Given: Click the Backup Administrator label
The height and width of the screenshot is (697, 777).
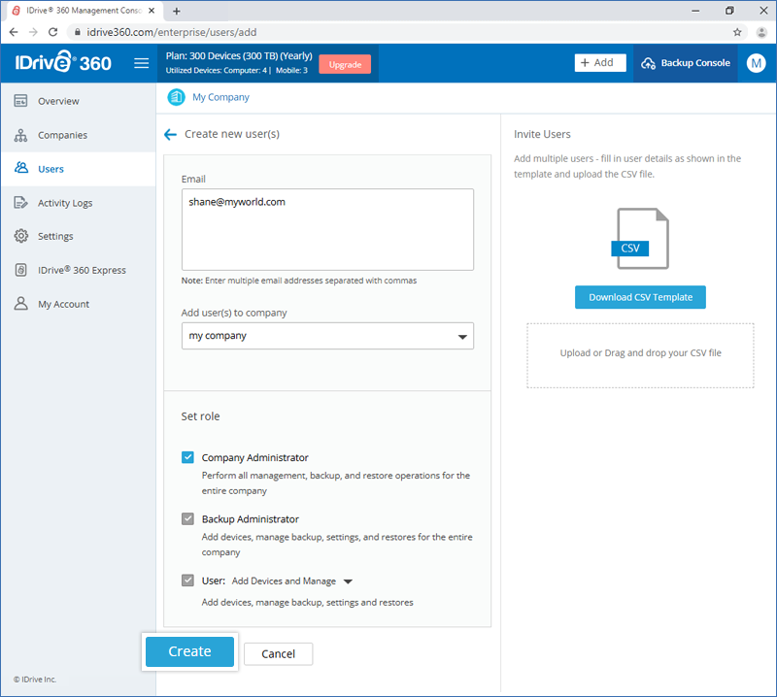Looking at the screenshot, I should (x=251, y=519).
